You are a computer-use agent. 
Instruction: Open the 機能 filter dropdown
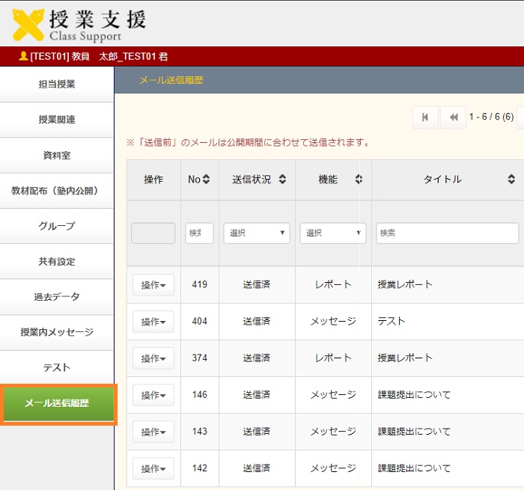pos(332,233)
